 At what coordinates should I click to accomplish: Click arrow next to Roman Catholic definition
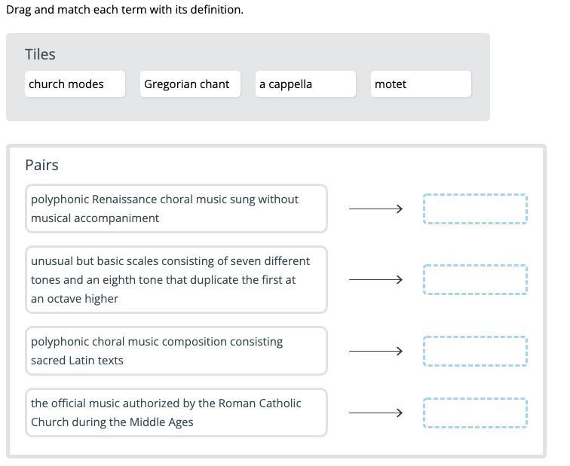point(375,413)
